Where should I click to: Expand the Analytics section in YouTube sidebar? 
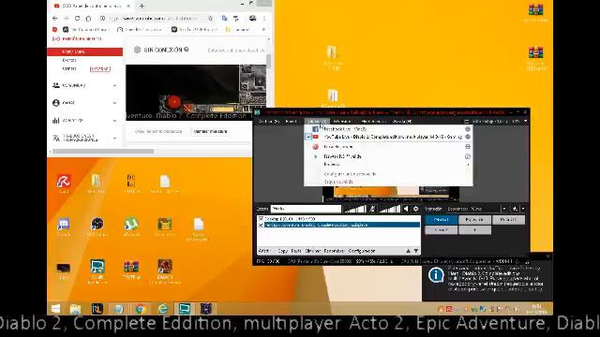tap(114, 121)
